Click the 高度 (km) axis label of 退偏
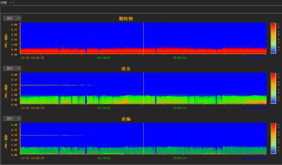 [6, 138]
